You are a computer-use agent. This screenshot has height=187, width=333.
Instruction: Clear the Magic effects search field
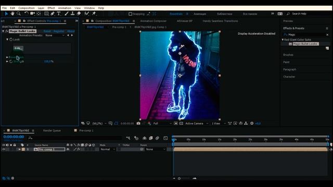pyautogui.click(x=327, y=35)
